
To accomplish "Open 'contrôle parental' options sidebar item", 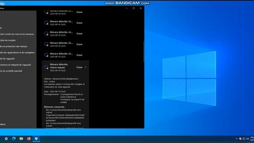I will [11, 71].
